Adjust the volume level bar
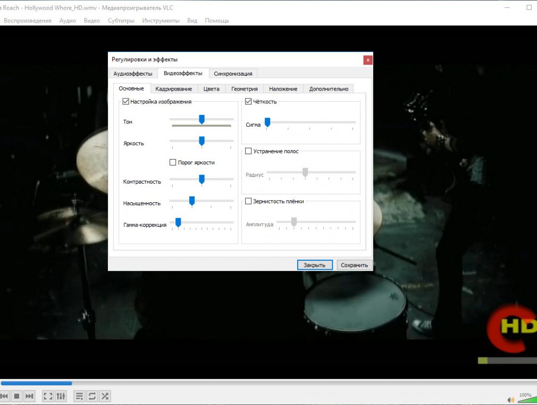This screenshot has width=537, height=405. (527, 400)
